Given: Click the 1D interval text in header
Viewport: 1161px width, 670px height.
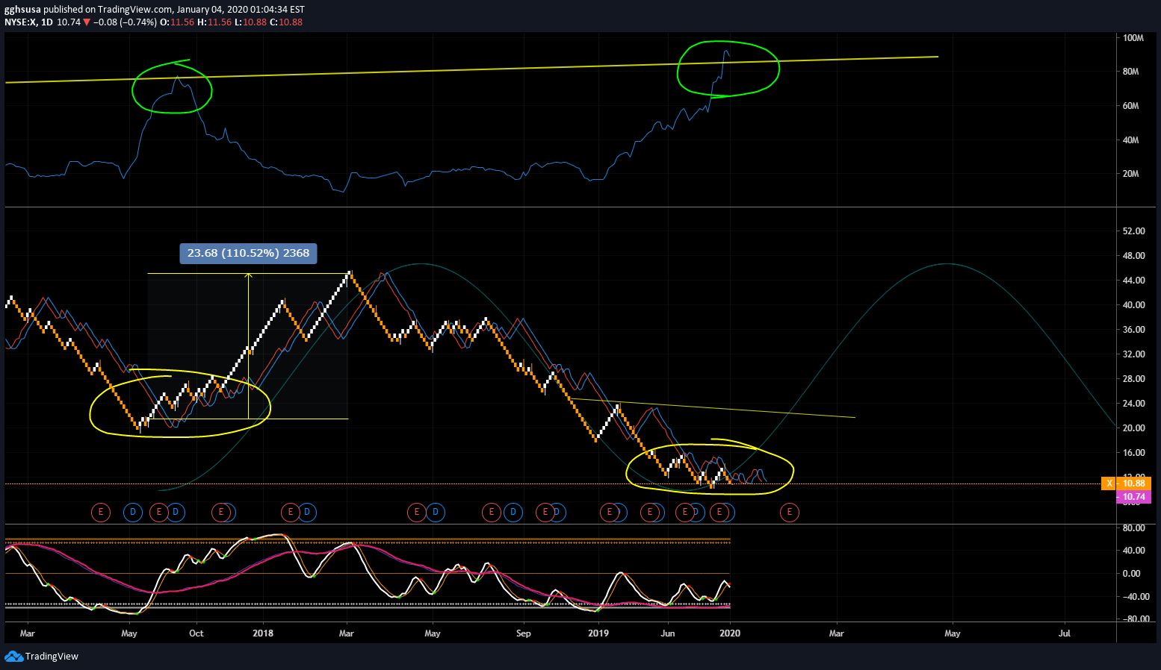Looking at the screenshot, I should [47, 22].
